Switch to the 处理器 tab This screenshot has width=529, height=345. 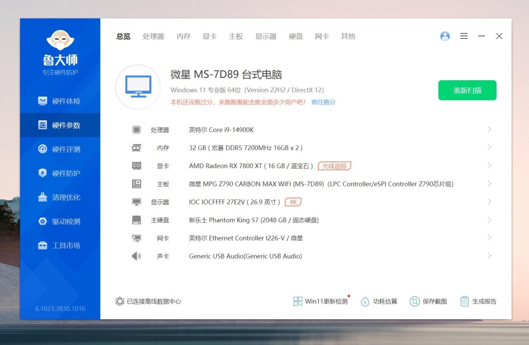pos(153,36)
